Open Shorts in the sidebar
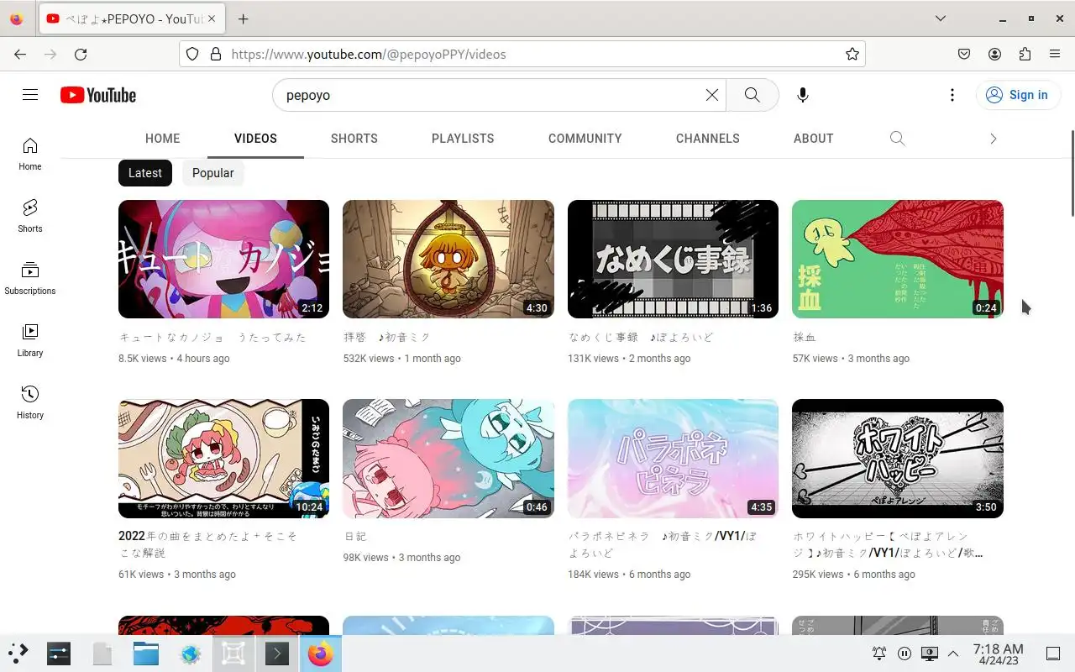 point(30,216)
